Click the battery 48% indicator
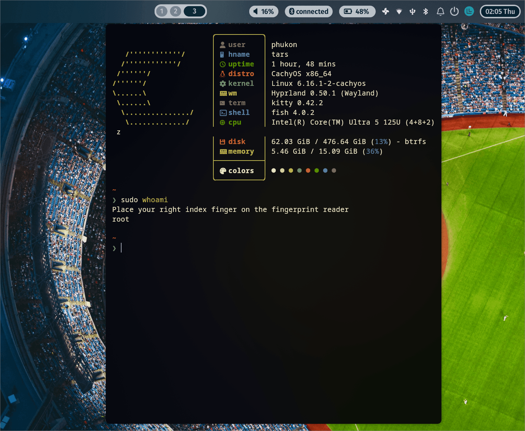 point(358,11)
